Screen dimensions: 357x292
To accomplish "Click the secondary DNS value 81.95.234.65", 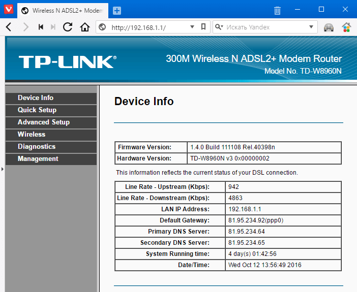I will 247,243.
